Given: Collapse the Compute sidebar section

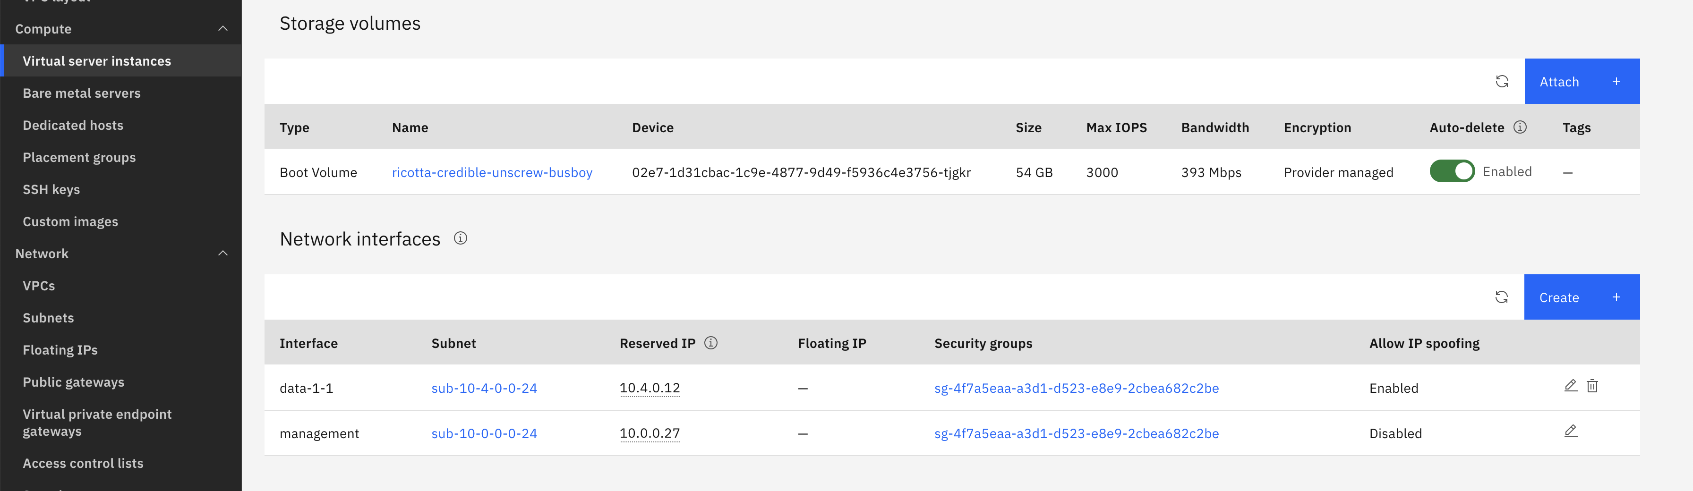Looking at the screenshot, I should tap(223, 29).
